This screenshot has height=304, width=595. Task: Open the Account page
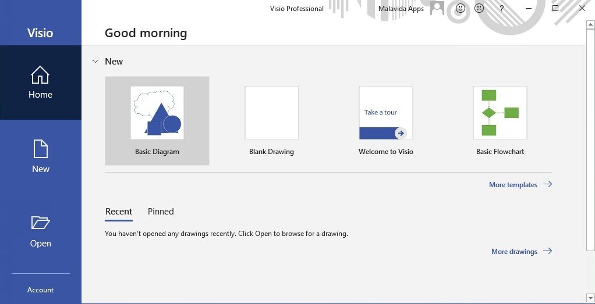coord(41,290)
